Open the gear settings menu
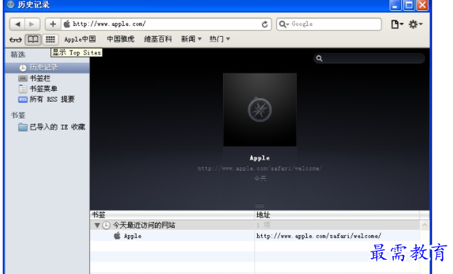The height and width of the screenshot is (274, 453). pos(415,25)
